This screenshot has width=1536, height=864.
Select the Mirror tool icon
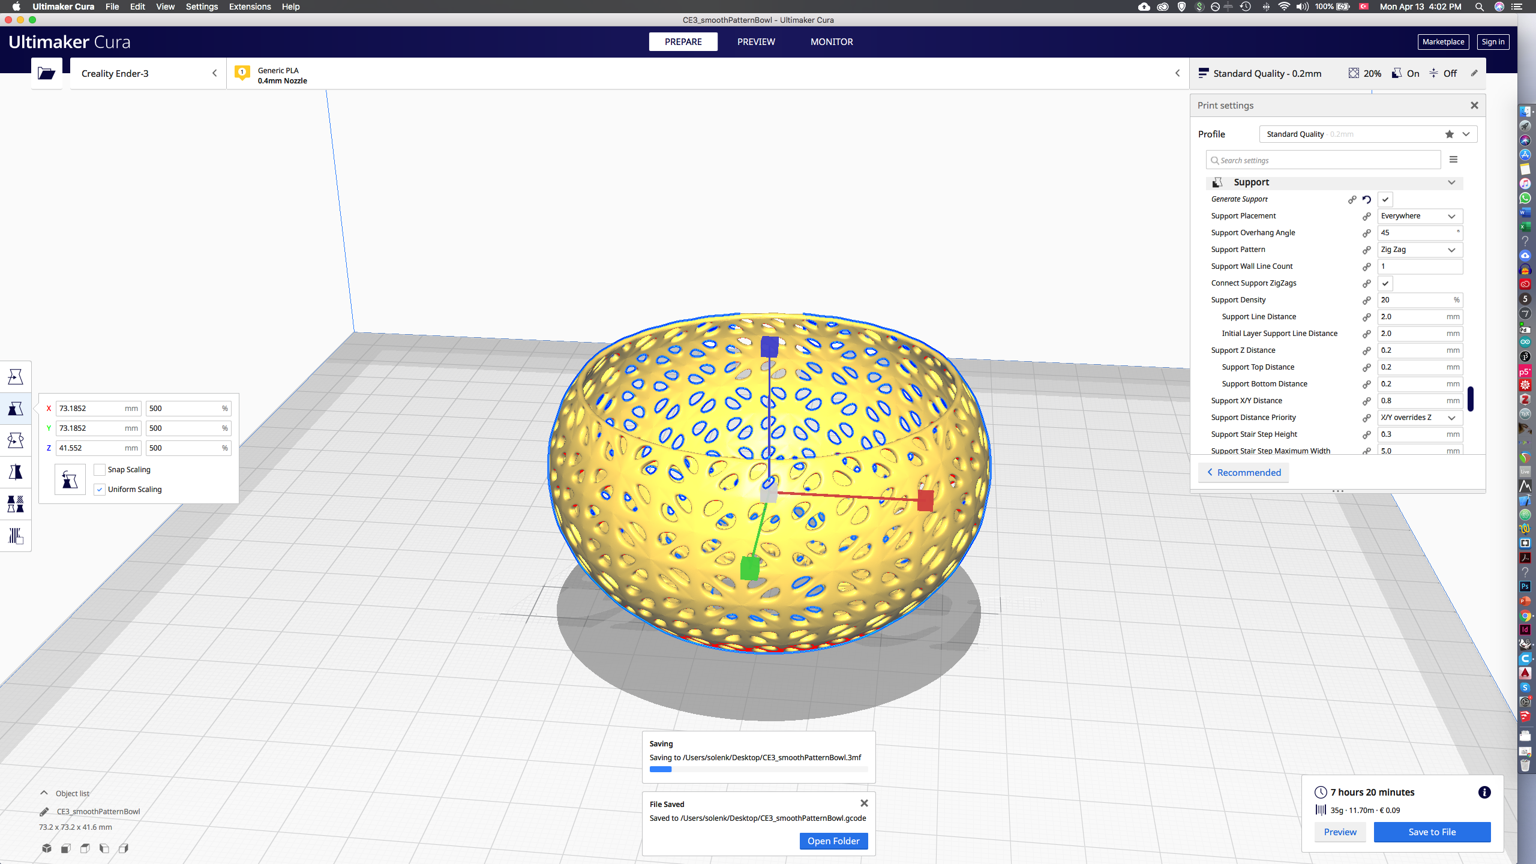coord(16,472)
